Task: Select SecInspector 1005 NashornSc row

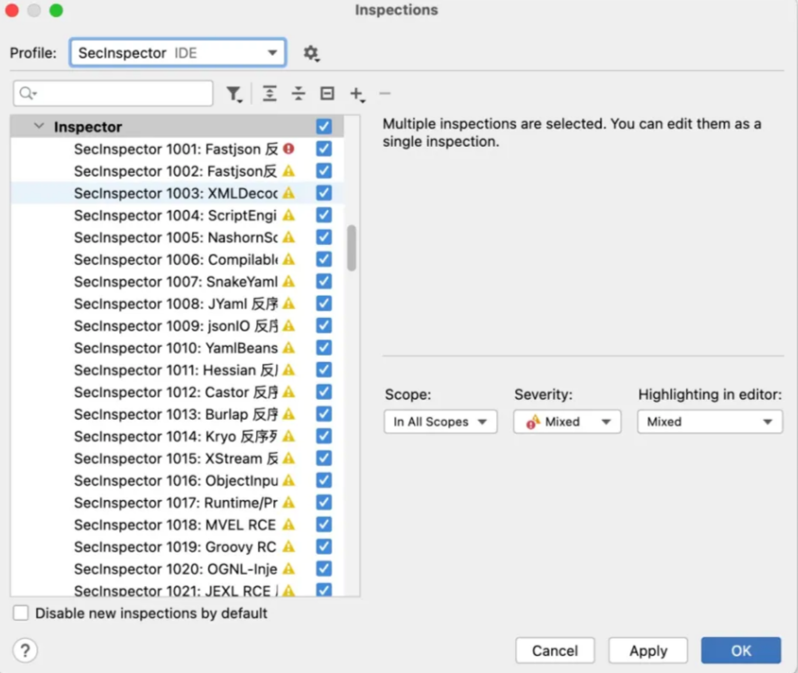Action: (177, 237)
